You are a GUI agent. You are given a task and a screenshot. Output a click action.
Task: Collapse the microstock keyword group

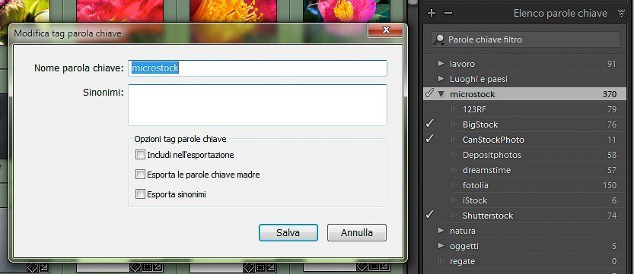pyautogui.click(x=441, y=94)
